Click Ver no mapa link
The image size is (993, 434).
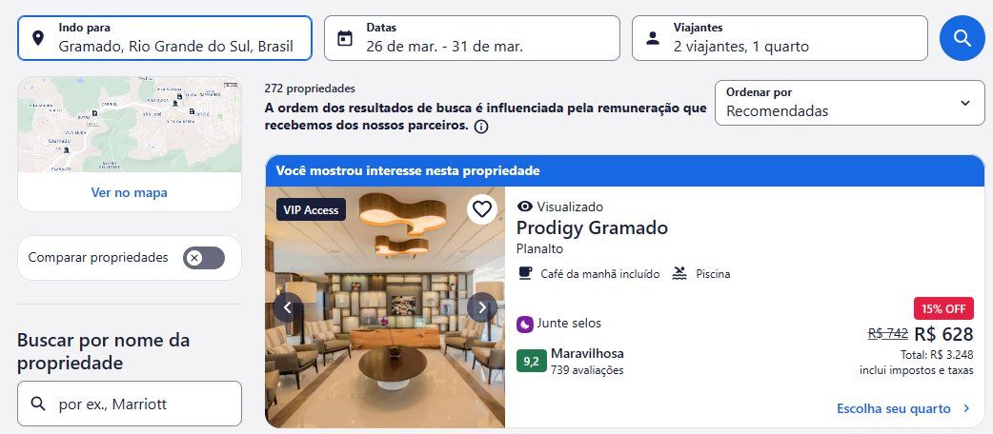[x=130, y=192]
